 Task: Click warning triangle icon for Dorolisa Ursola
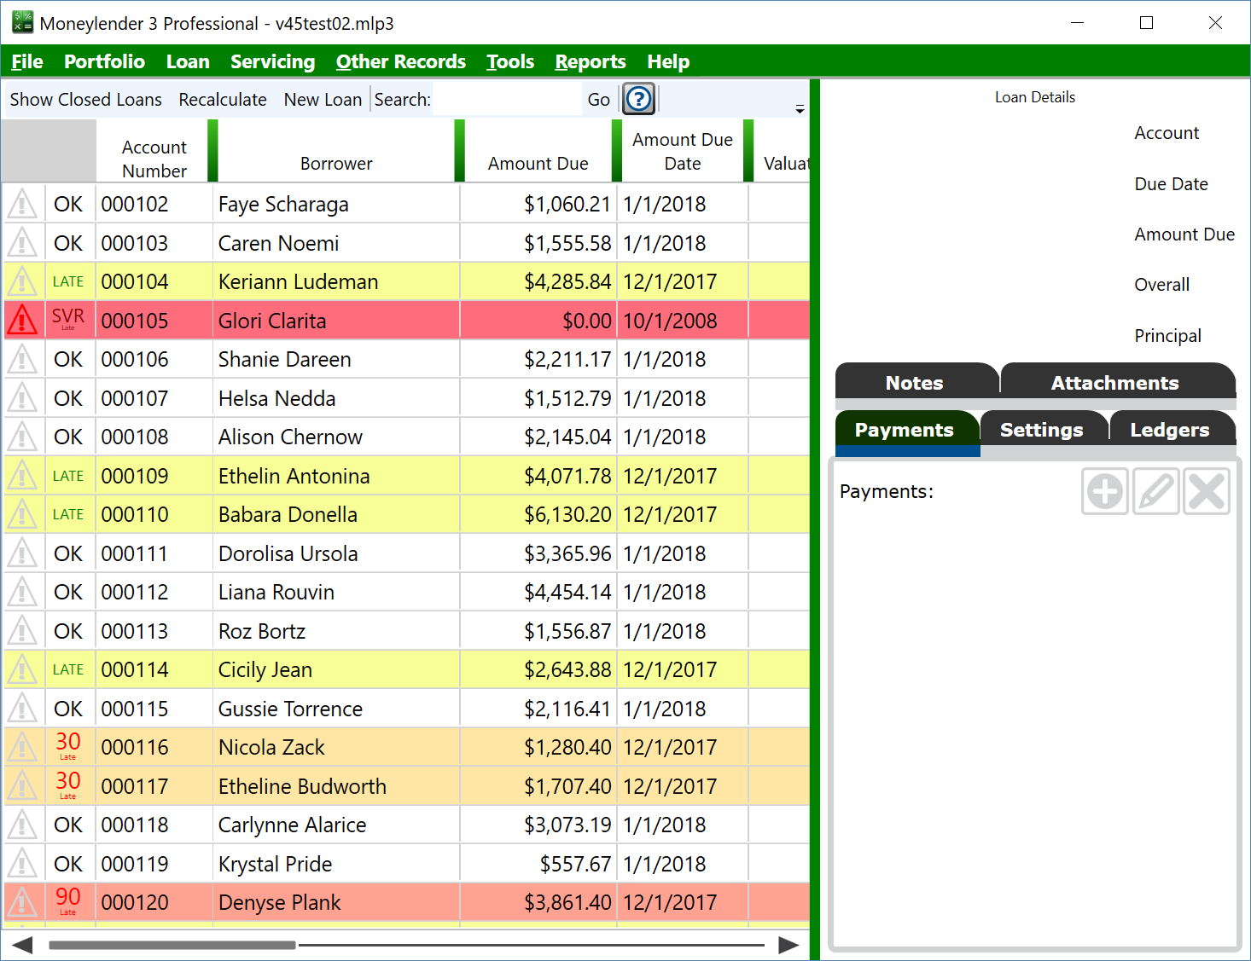click(22, 553)
